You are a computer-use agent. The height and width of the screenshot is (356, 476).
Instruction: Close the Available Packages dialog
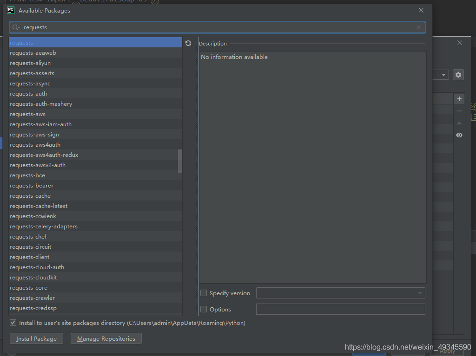pyautogui.click(x=421, y=10)
